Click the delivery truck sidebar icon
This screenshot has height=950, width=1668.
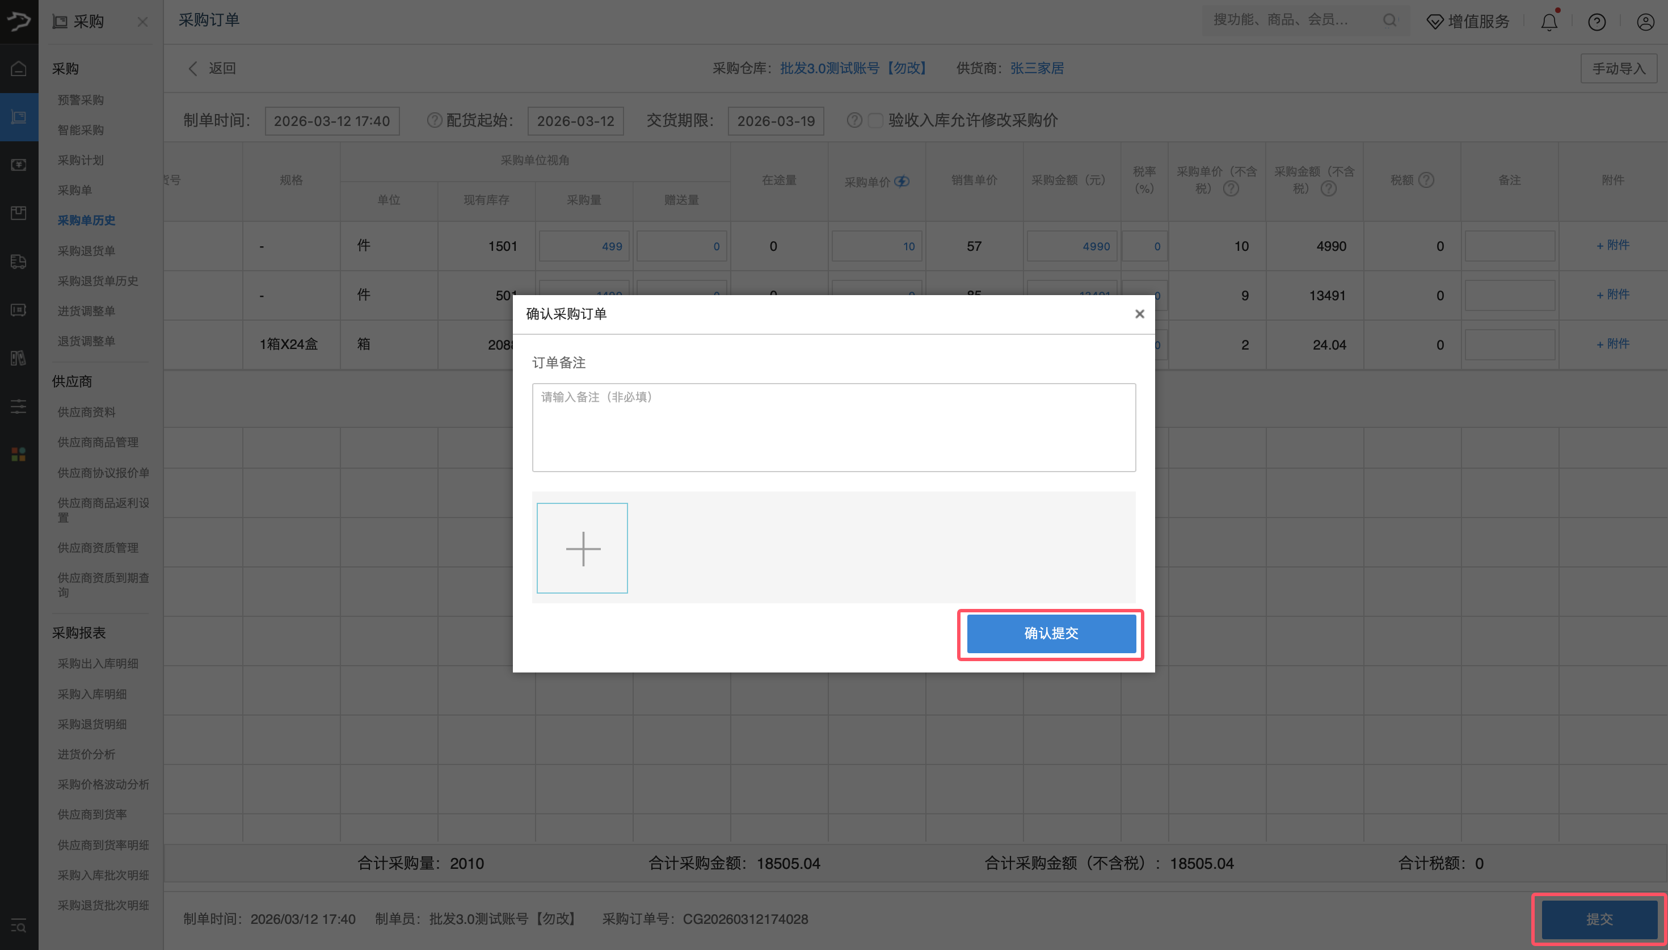pyautogui.click(x=18, y=262)
